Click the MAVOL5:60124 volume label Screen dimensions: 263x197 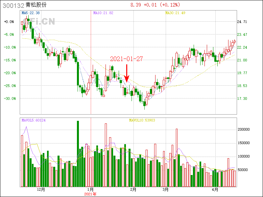(x=34, y=120)
